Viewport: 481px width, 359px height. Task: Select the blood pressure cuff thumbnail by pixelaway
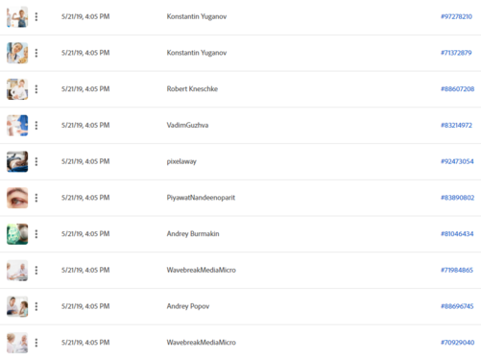pos(17,161)
